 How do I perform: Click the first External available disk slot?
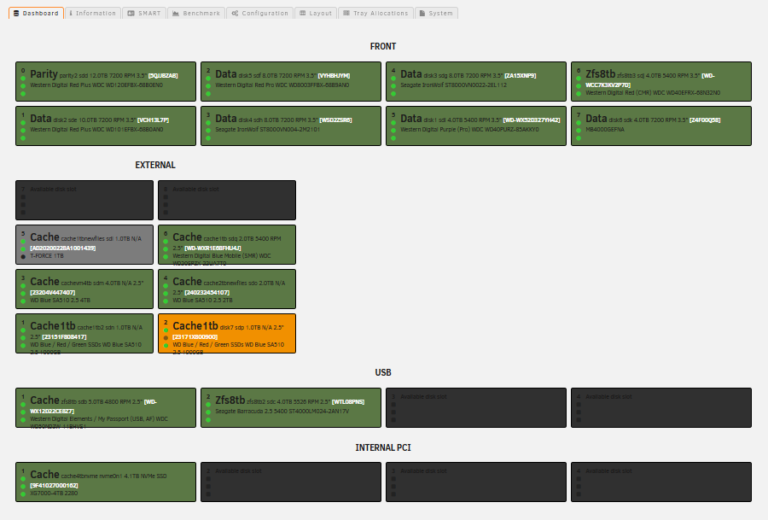[x=84, y=200]
